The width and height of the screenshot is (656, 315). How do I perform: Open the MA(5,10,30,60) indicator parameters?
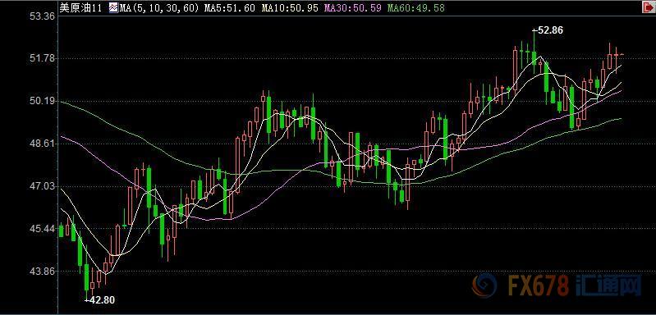click(159, 7)
